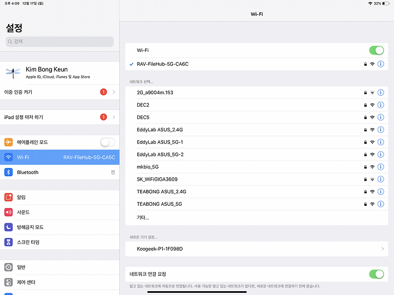Open 스크린 타임 settings row
The height and width of the screenshot is (295, 394).
coord(60,242)
